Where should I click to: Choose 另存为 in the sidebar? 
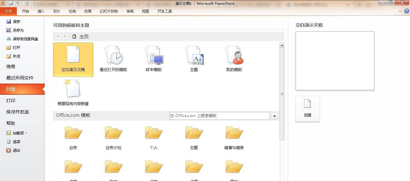(x=15, y=30)
